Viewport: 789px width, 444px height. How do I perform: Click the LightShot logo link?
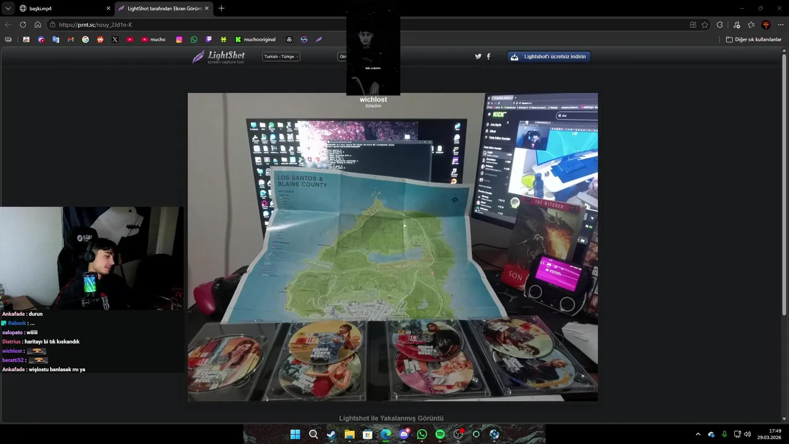[219, 57]
